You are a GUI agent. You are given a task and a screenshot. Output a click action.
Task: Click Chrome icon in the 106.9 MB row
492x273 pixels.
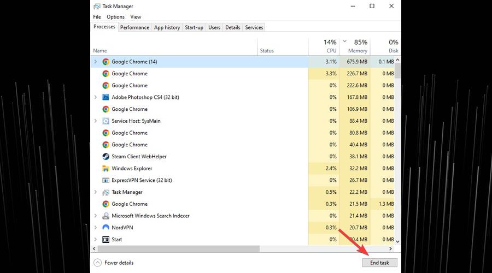(x=106, y=109)
